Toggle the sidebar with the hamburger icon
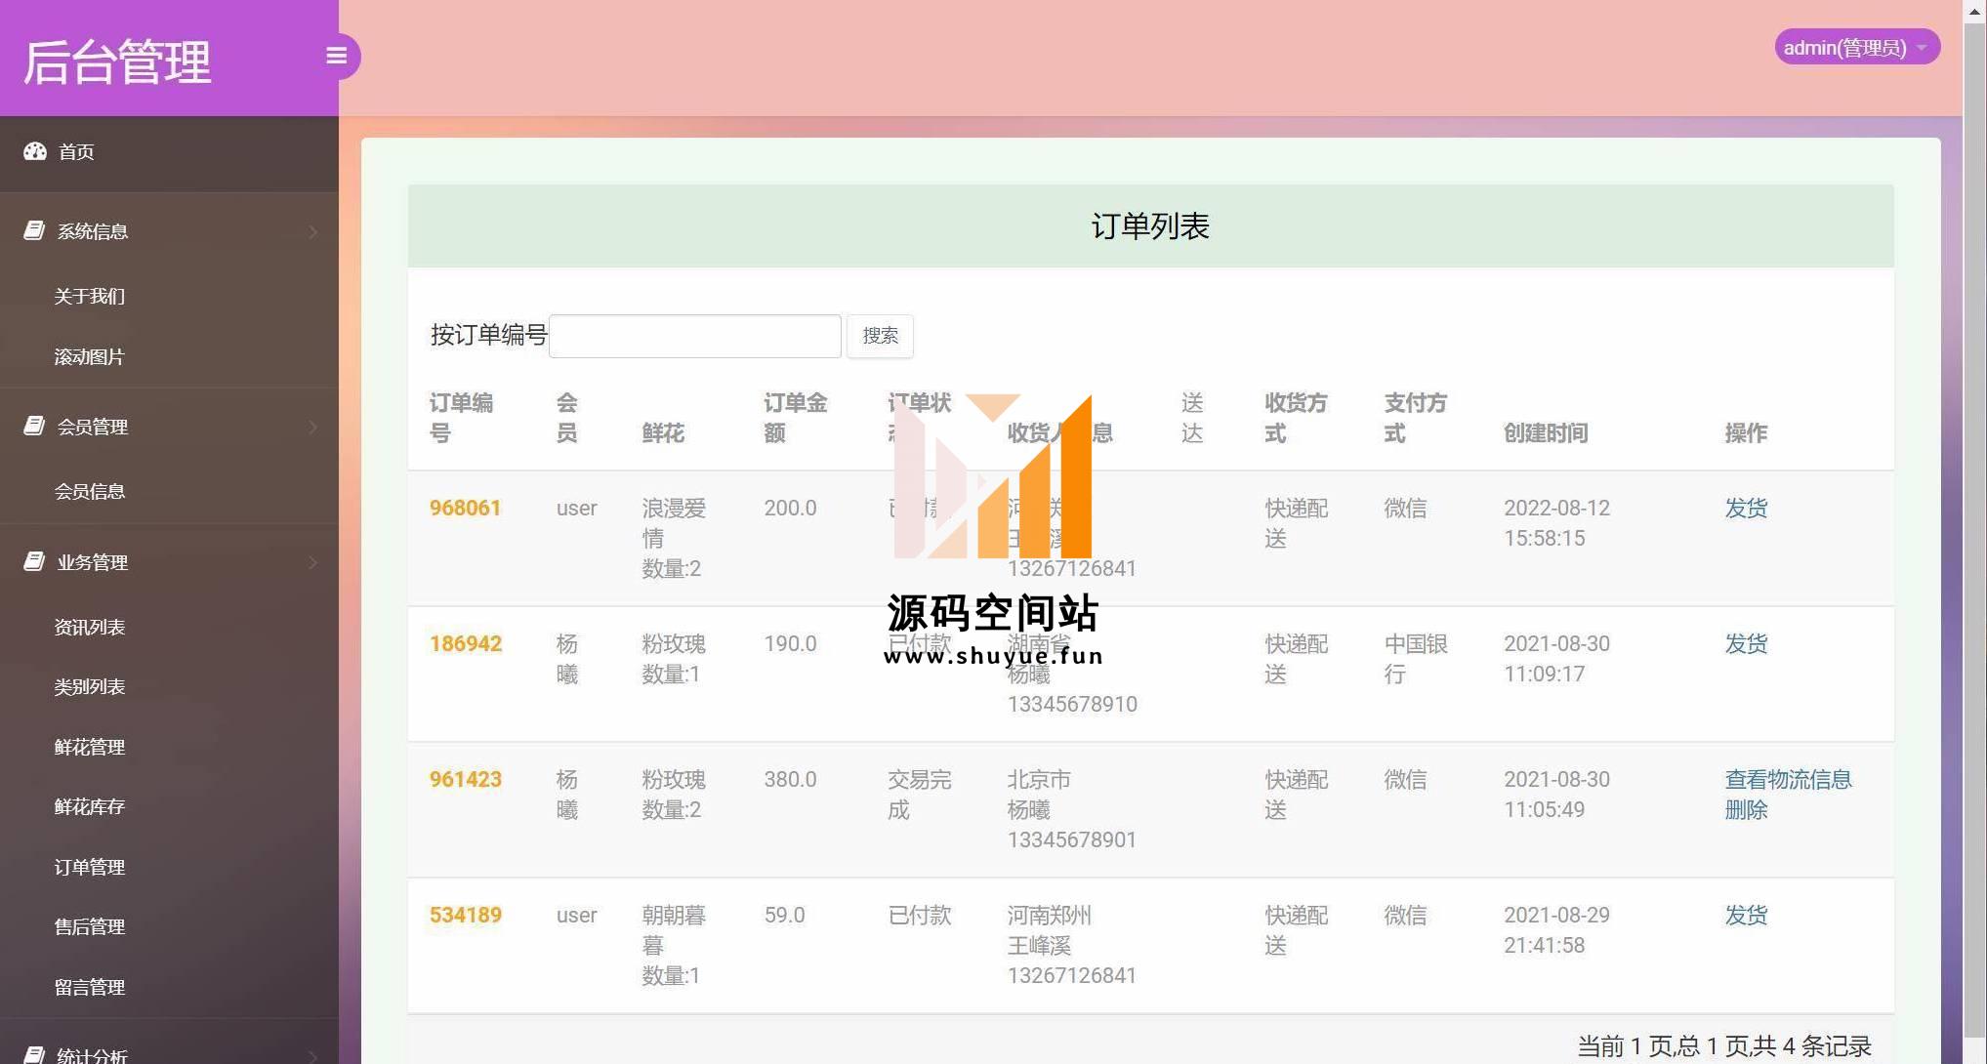1987x1064 pixels. click(x=337, y=56)
